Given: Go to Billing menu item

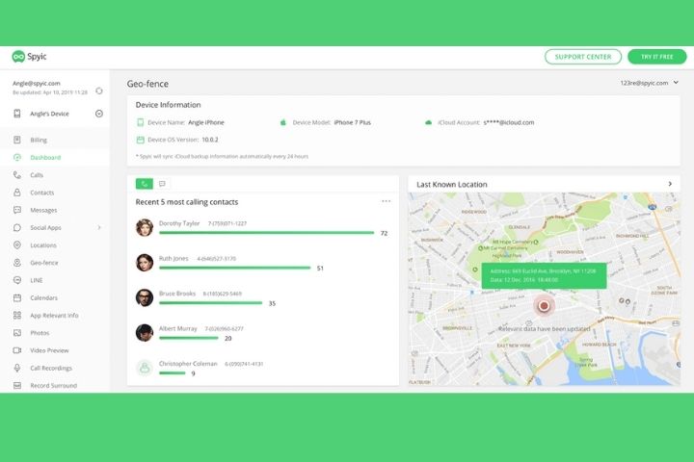Looking at the screenshot, I should [x=39, y=141].
